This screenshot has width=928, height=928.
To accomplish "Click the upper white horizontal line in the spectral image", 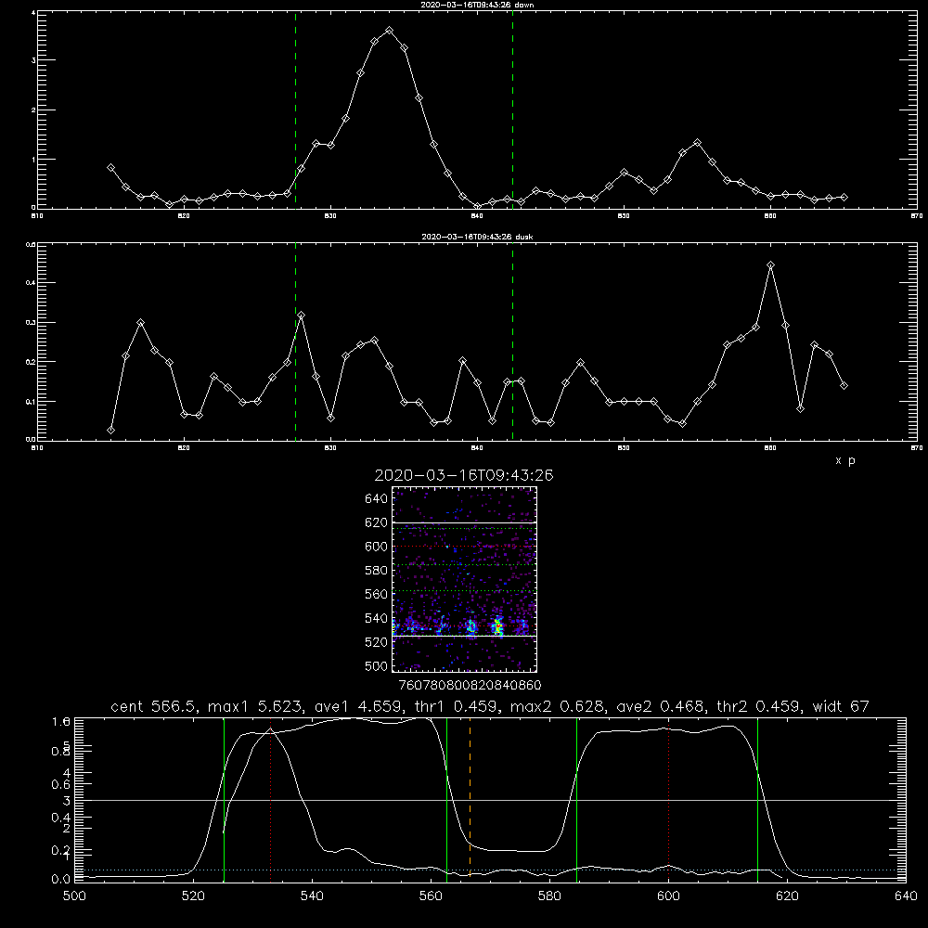I will tap(464, 522).
